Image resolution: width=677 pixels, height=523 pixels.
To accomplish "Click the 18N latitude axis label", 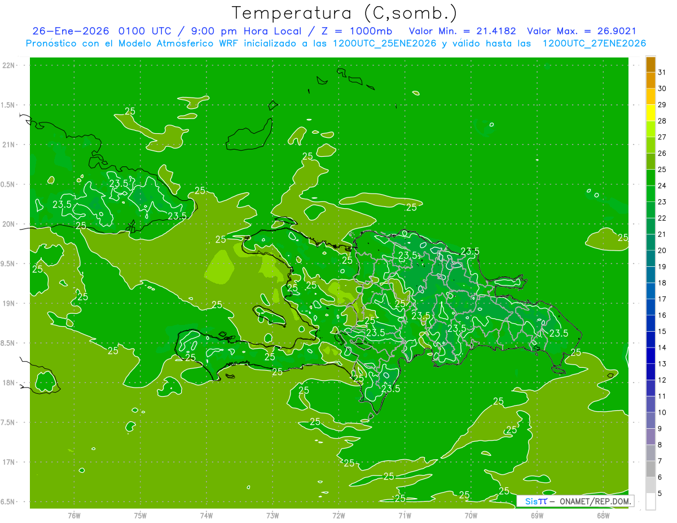I will click(8, 383).
